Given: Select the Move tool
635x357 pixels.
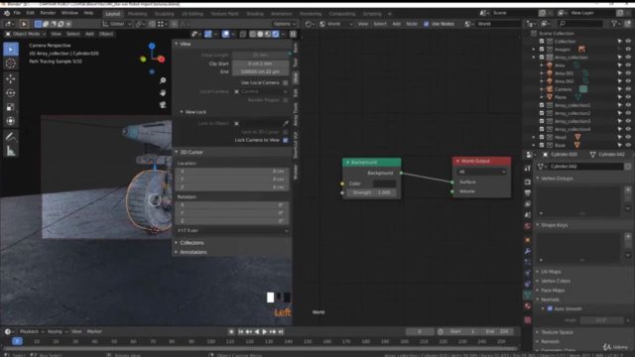Looking at the screenshot, I should [11, 78].
